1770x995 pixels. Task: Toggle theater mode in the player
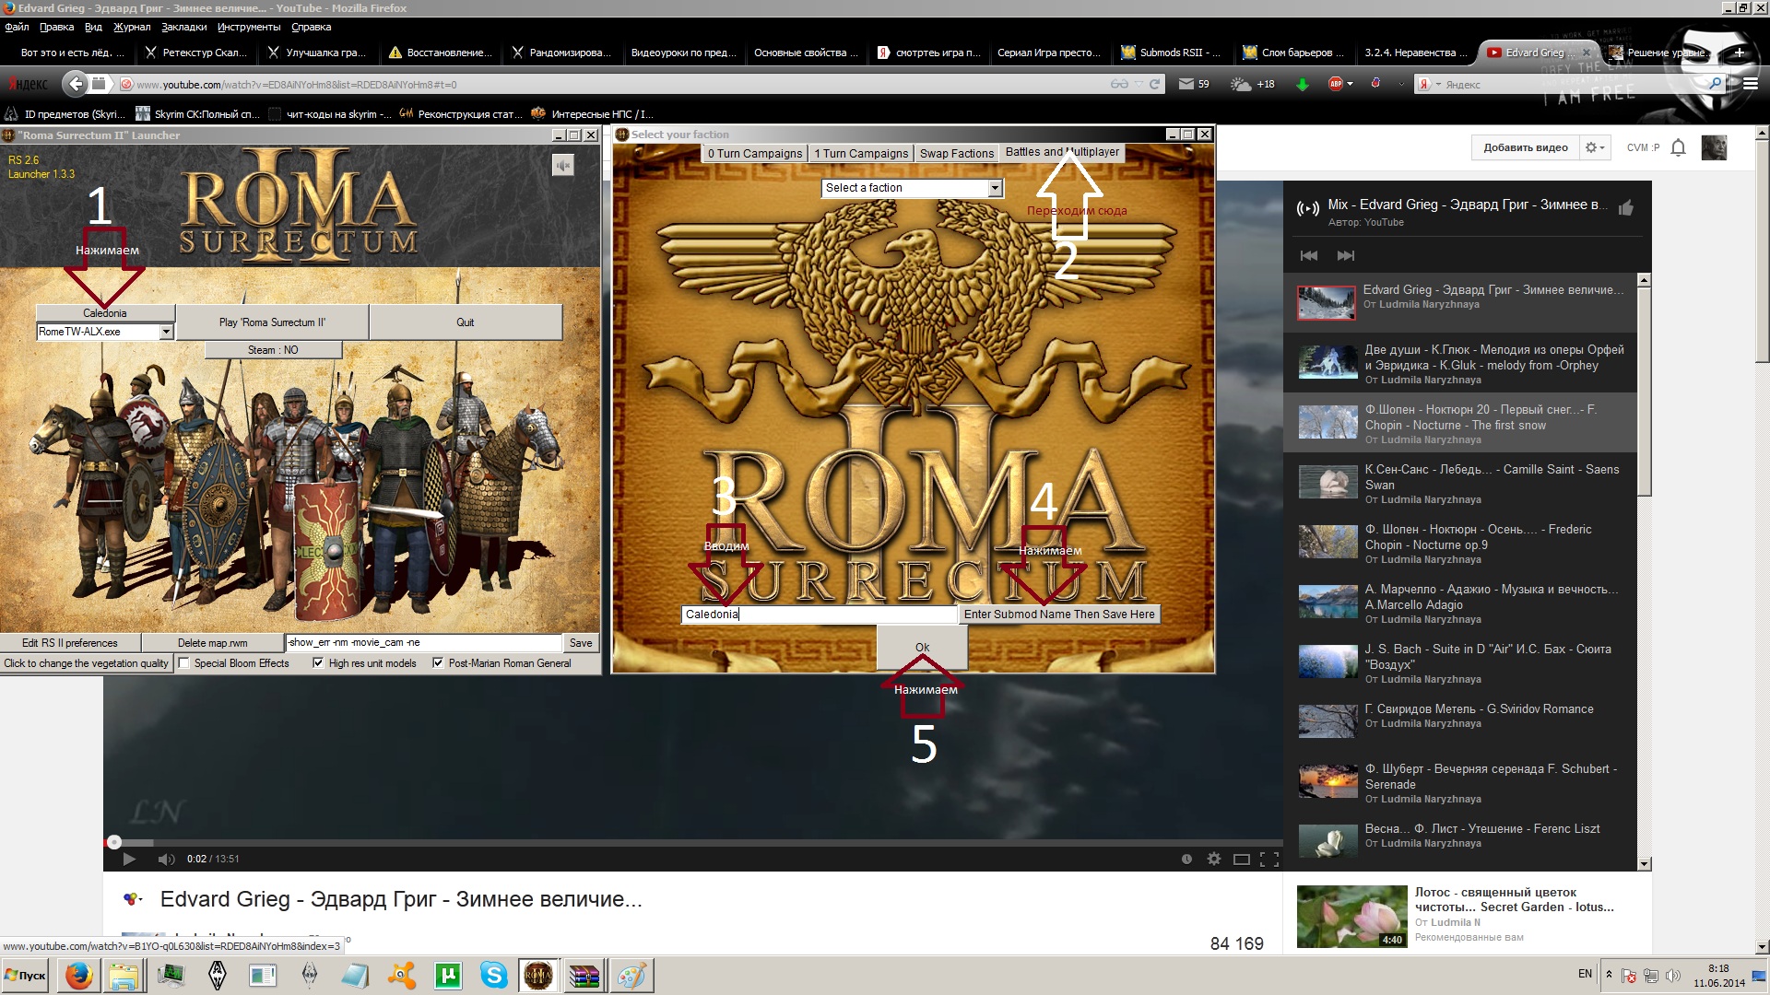(x=1242, y=859)
